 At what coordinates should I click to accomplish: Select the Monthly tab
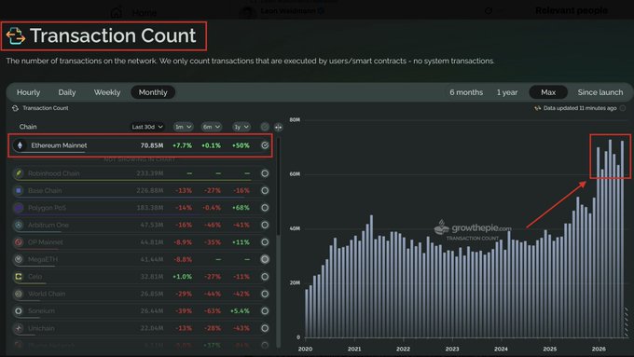click(153, 92)
